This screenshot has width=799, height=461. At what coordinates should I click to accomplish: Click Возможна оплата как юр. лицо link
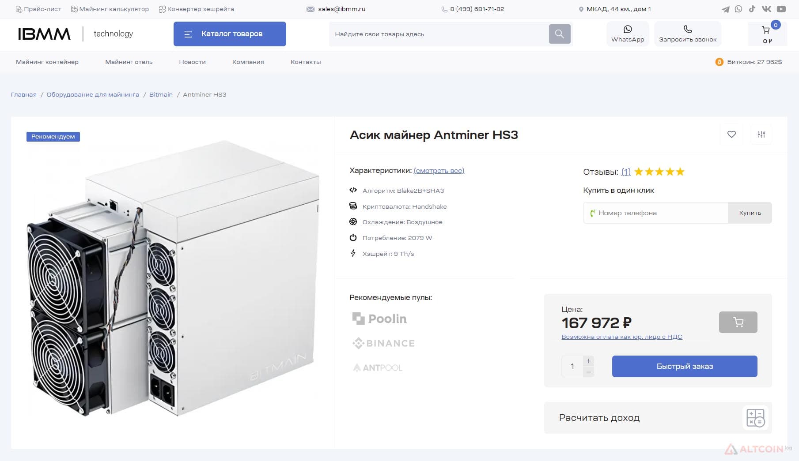622,337
